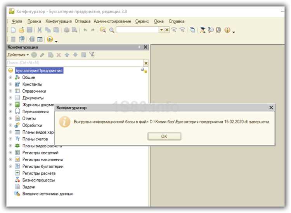Expand the Регистры сведений tree node

[10, 152]
